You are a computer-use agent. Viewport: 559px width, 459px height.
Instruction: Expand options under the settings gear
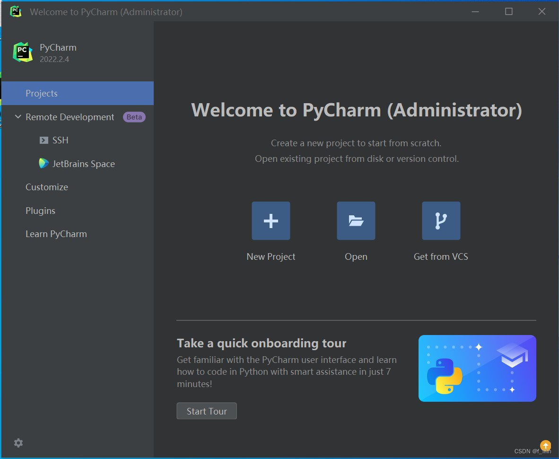(x=18, y=442)
